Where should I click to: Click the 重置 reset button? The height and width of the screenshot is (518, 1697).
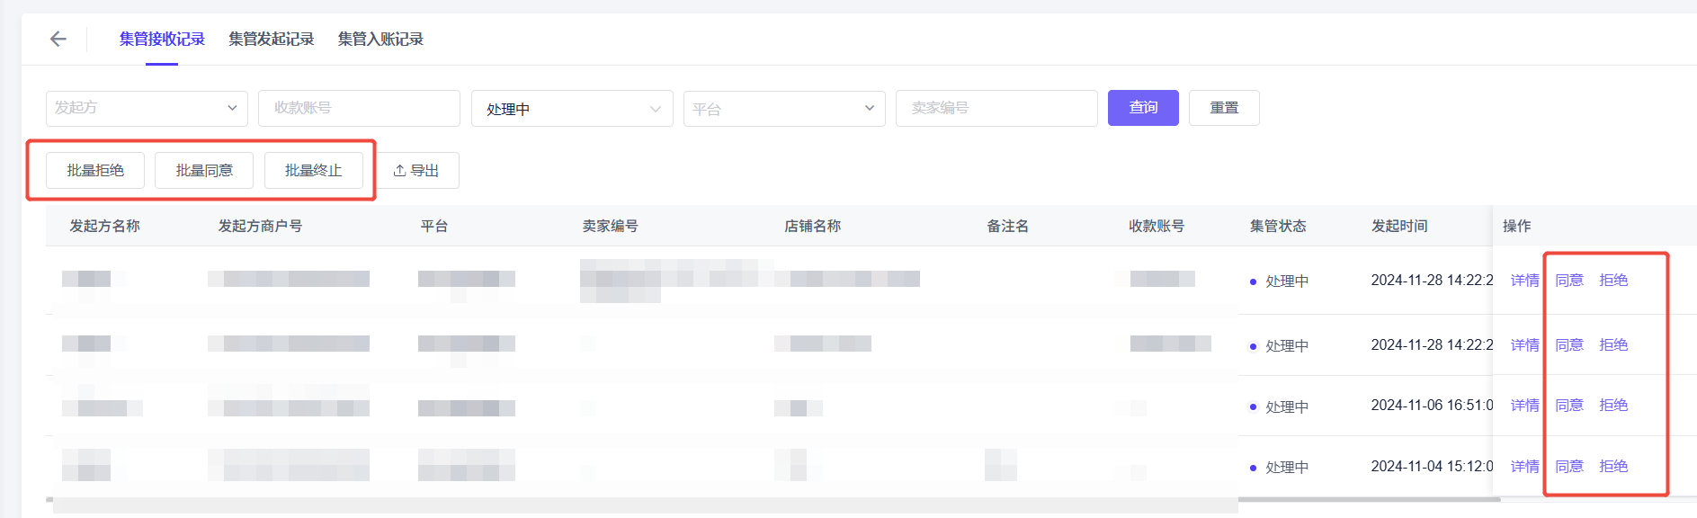pyautogui.click(x=1223, y=108)
